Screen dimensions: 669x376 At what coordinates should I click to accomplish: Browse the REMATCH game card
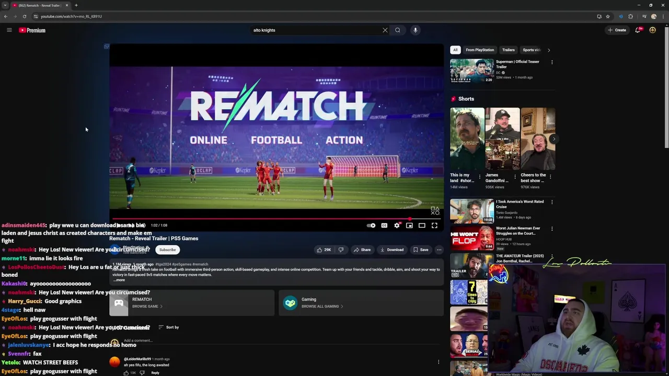(192, 303)
